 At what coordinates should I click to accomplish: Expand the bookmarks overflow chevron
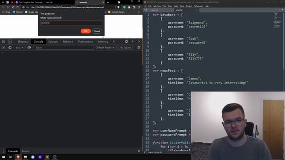point(139,12)
